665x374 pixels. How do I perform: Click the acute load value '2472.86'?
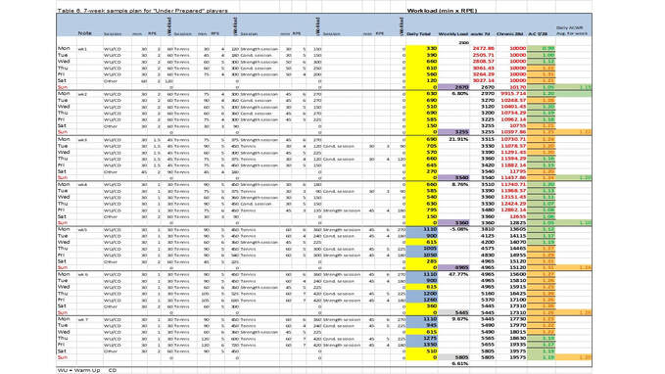click(484, 49)
